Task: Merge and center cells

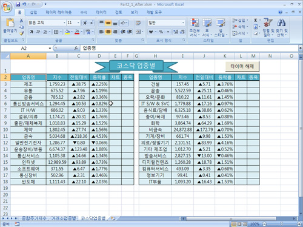Action: point(138,32)
